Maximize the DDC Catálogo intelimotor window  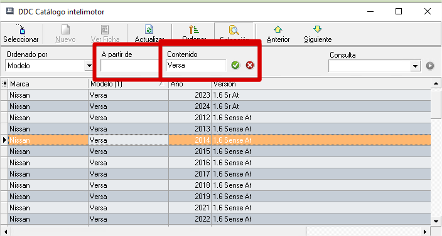tap(399, 11)
